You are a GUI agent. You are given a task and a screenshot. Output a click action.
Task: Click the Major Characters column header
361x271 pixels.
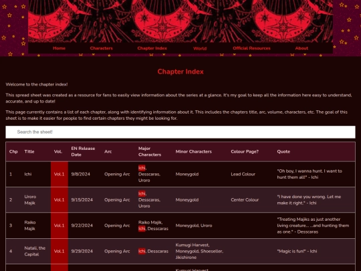pos(150,152)
